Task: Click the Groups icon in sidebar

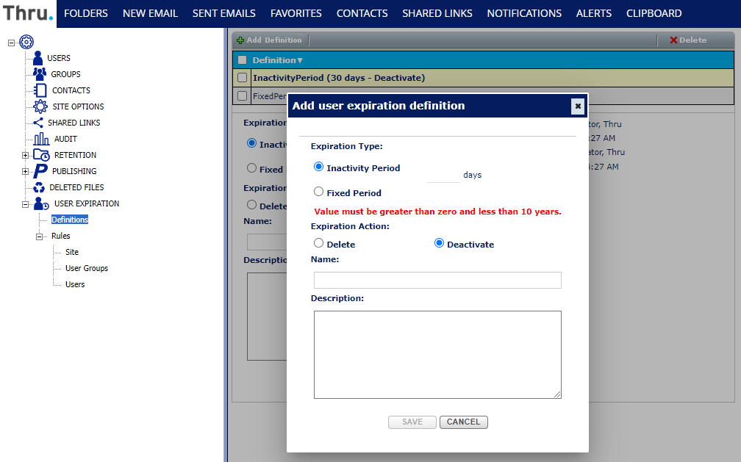Action: point(40,74)
